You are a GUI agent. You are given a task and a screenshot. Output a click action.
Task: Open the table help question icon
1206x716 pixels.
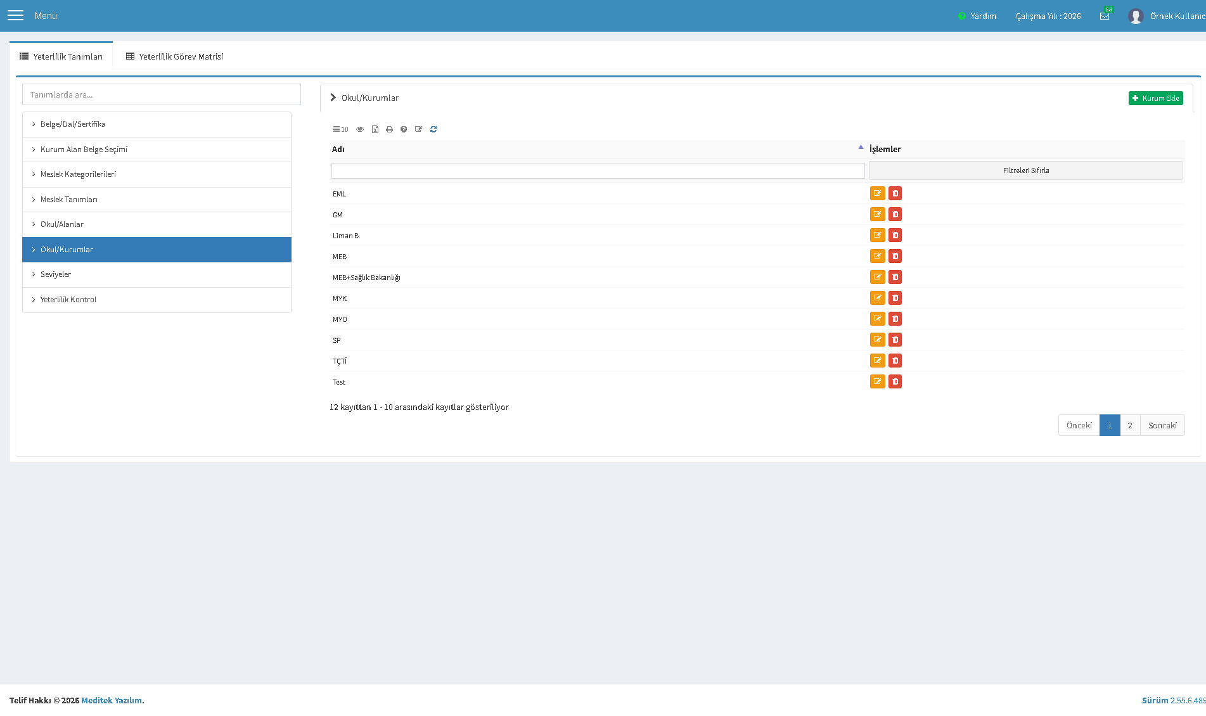tap(404, 129)
